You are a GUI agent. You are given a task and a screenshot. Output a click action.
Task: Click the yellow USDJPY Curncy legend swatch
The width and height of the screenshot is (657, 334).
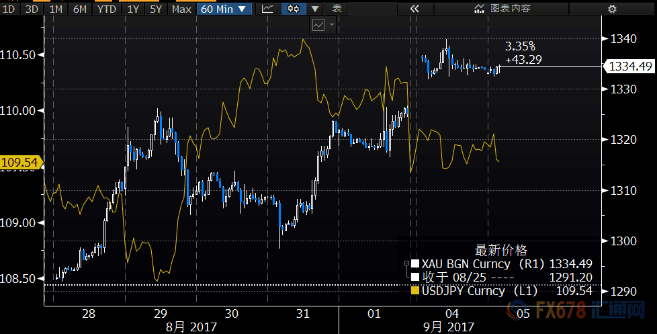(416, 290)
